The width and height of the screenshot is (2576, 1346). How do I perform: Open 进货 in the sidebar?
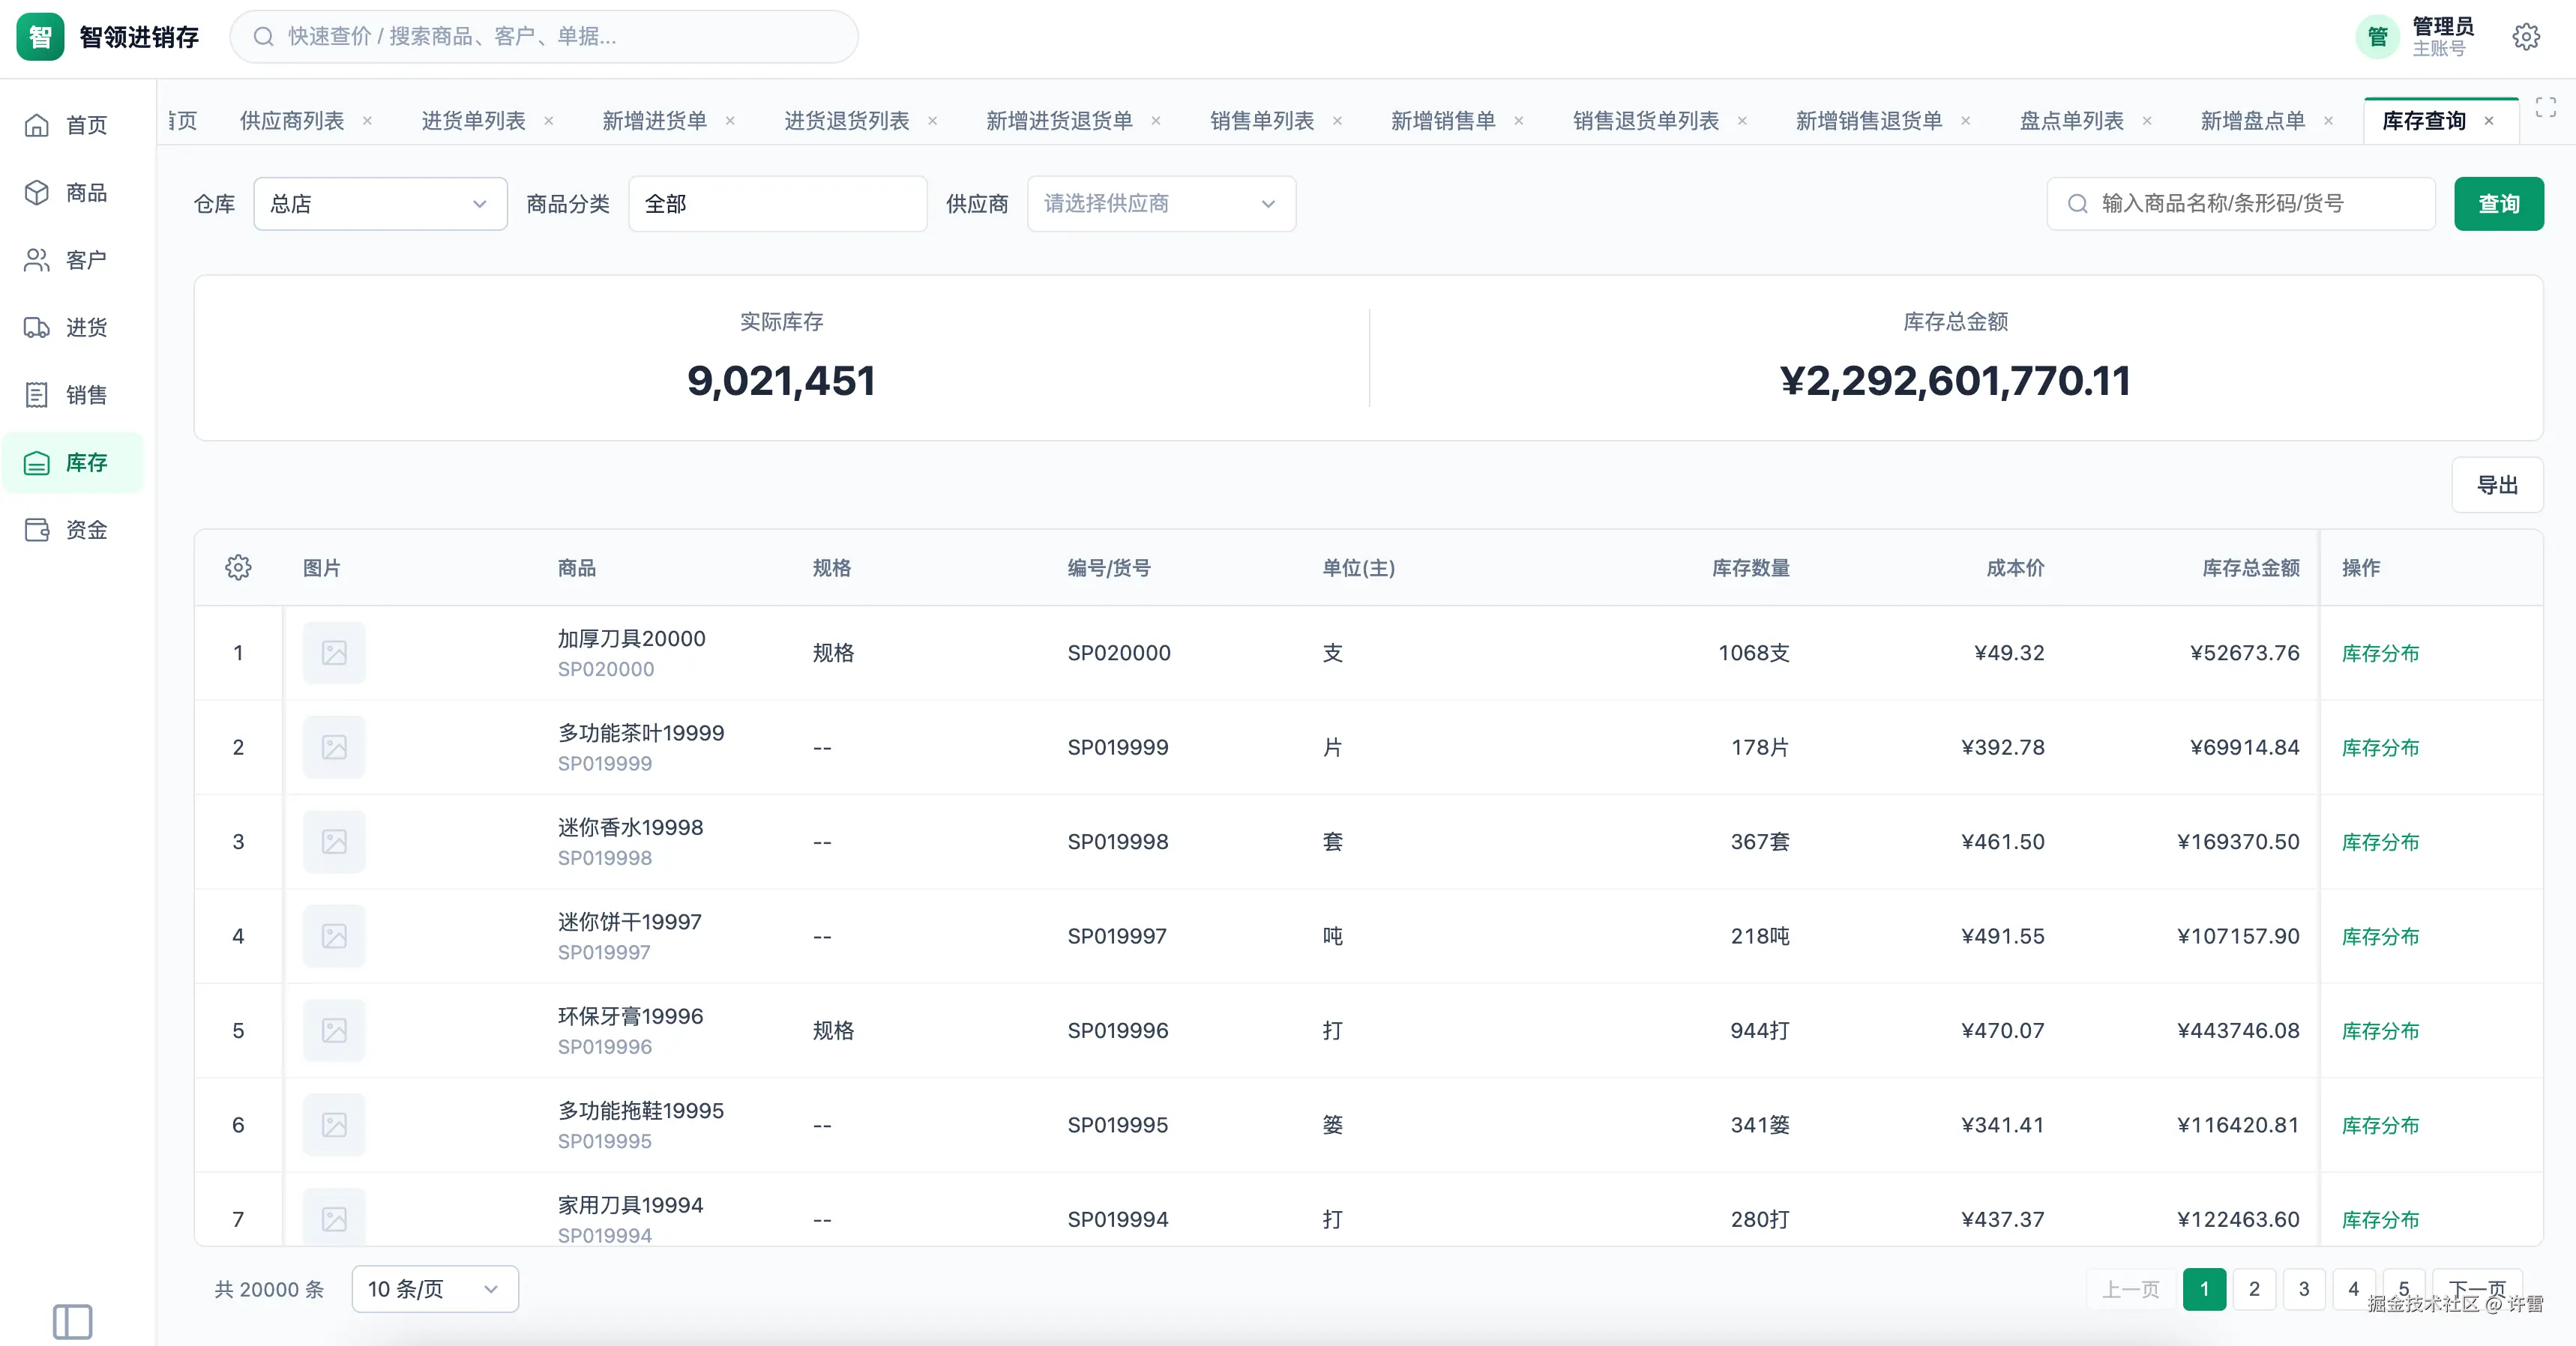72,327
